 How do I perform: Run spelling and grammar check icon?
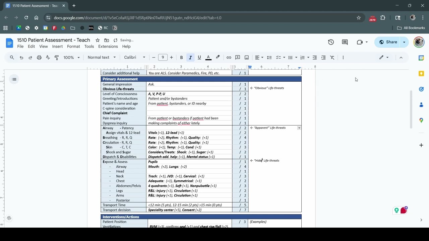(x=48, y=58)
